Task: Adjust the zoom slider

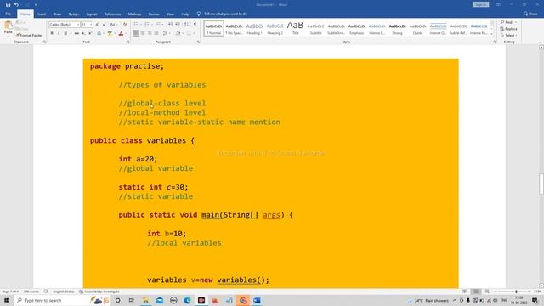Action: 516,292
